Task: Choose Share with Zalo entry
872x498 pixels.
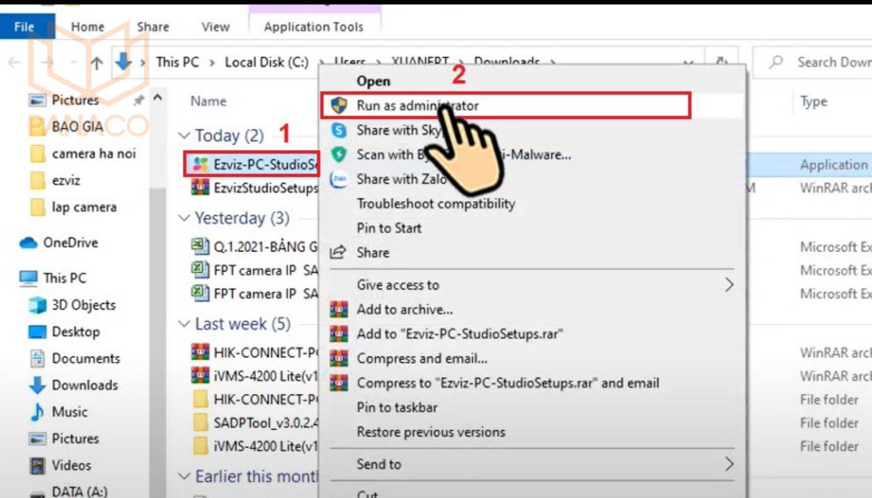Action: [x=402, y=179]
